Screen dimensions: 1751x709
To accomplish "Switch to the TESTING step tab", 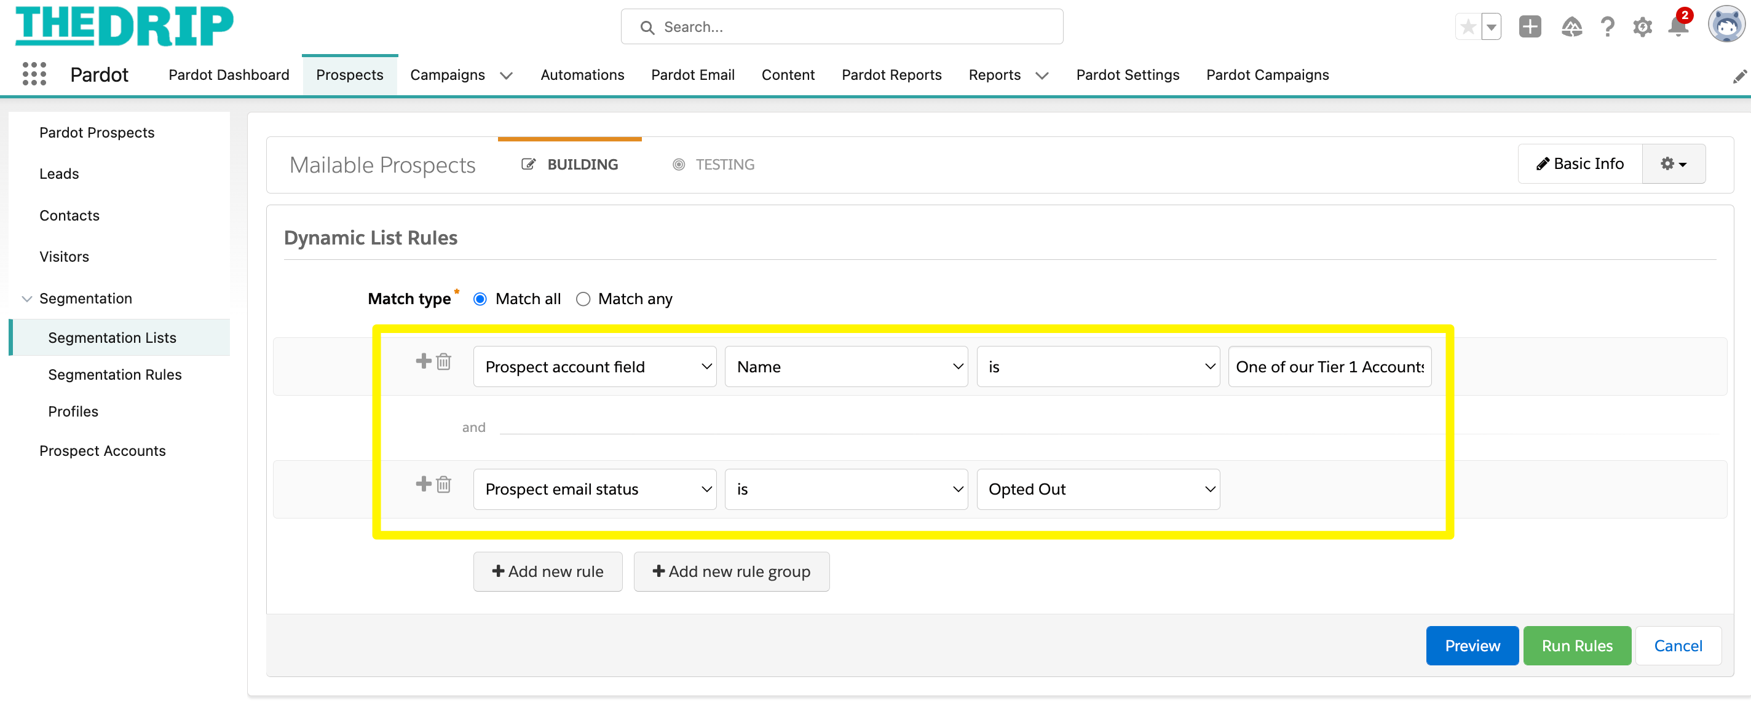I will pos(713,164).
